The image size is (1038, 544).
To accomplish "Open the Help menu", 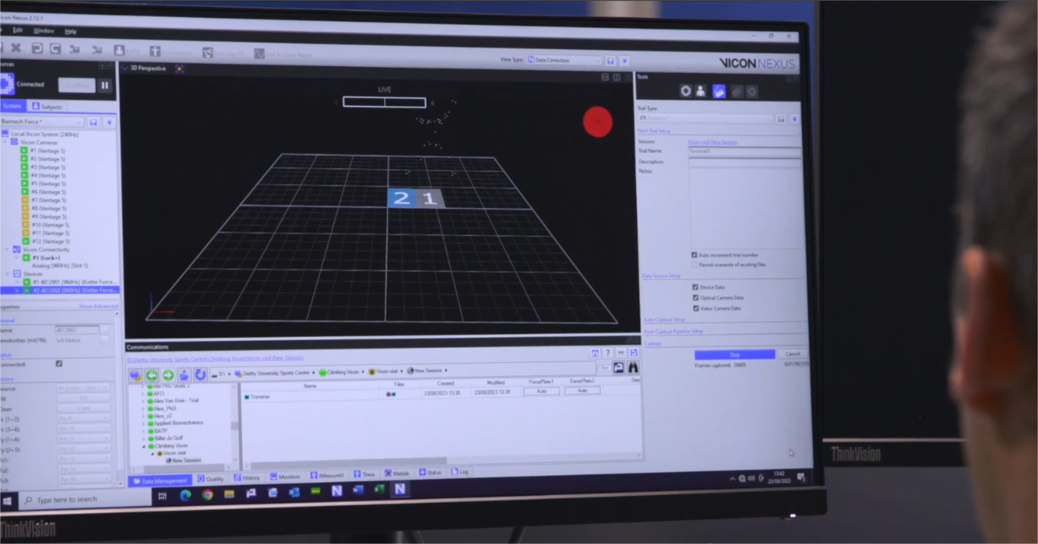I will pos(70,31).
